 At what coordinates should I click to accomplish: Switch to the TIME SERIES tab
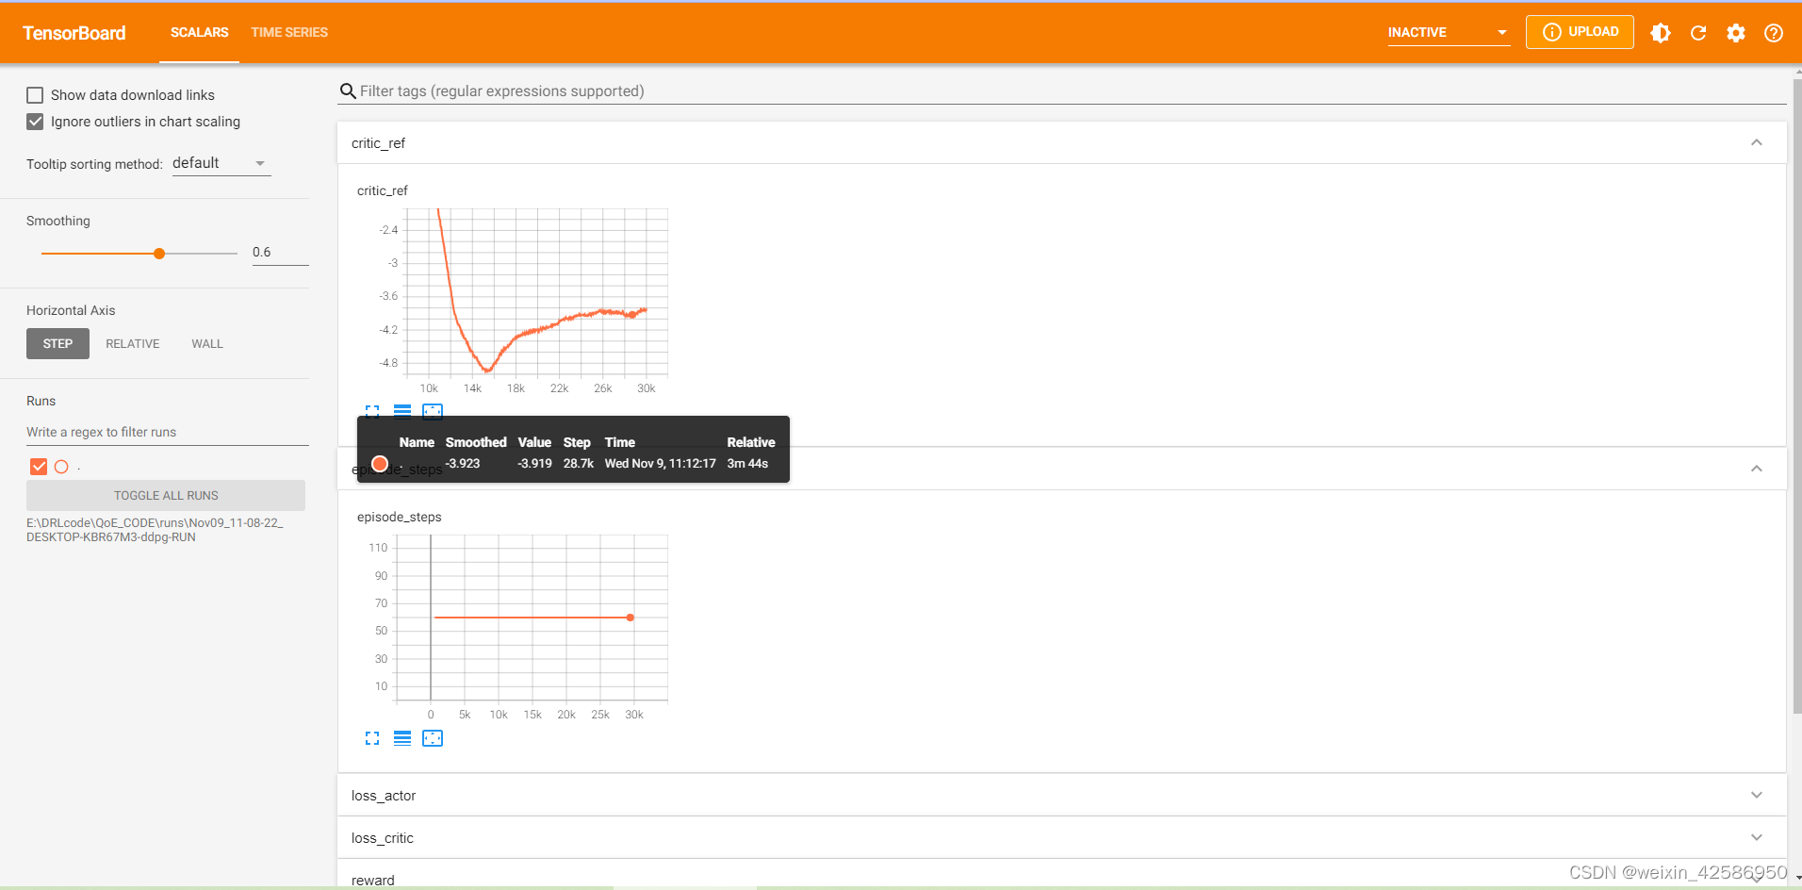(288, 32)
